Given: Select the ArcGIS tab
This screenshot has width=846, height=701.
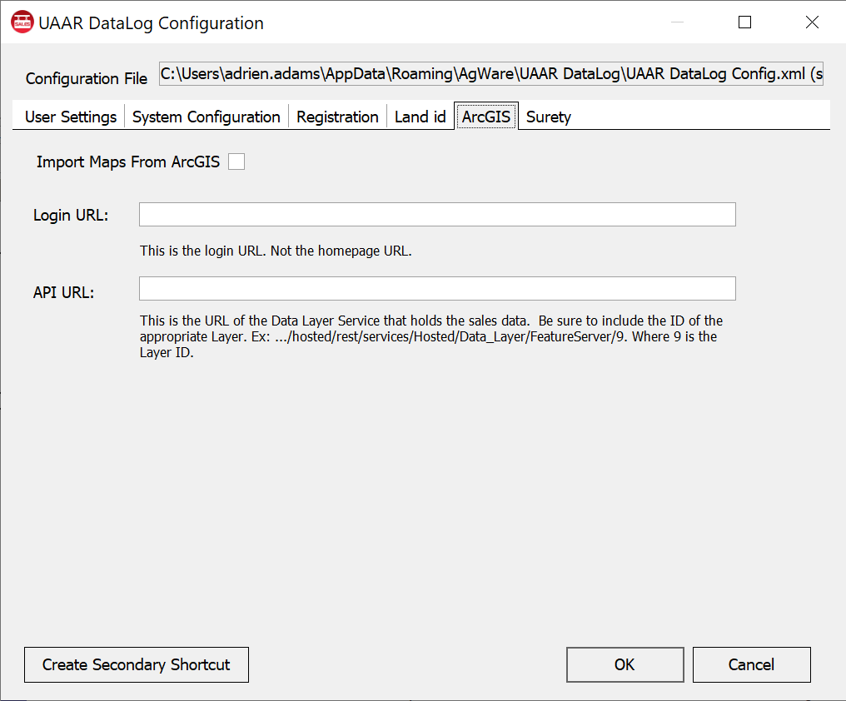Looking at the screenshot, I should pyautogui.click(x=486, y=116).
